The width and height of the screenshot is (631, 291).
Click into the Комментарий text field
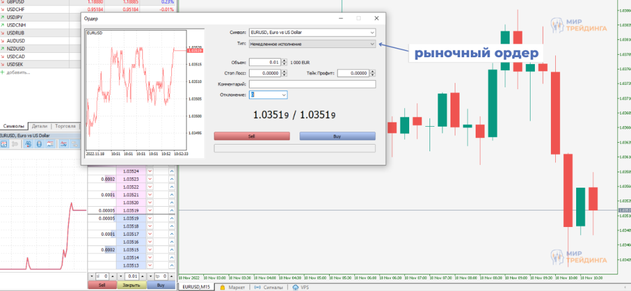coord(312,84)
